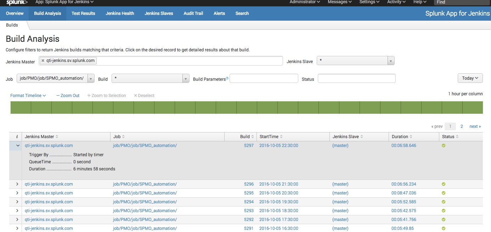Click the first green timeline column

(x=21, y=108)
